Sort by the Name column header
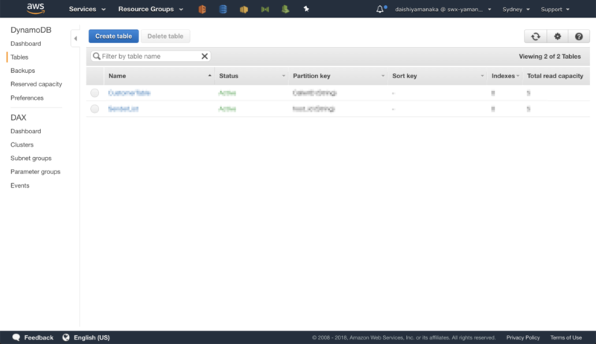Image resolution: width=596 pixels, height=344 pixels. click(159, 76)
